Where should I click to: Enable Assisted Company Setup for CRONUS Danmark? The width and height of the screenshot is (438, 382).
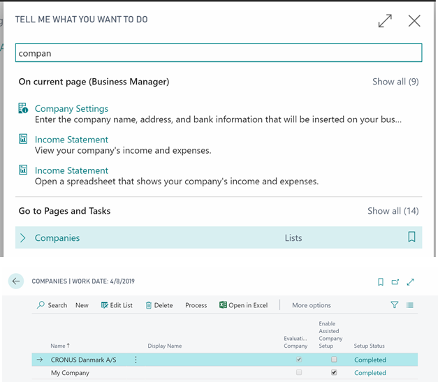[334, 360]
